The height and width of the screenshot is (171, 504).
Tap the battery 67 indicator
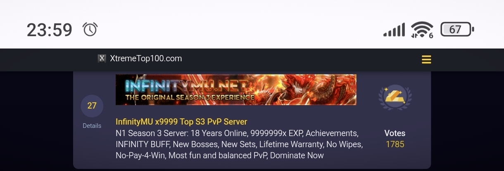tap(457, 30)
